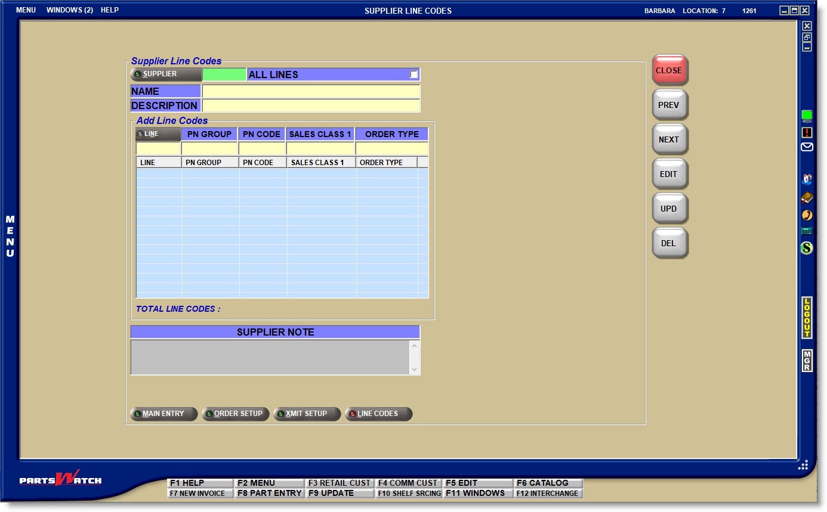Screen dimensions: 827x512
Task: Launch the calculator icon in sidebar
Action: point(807,231)
